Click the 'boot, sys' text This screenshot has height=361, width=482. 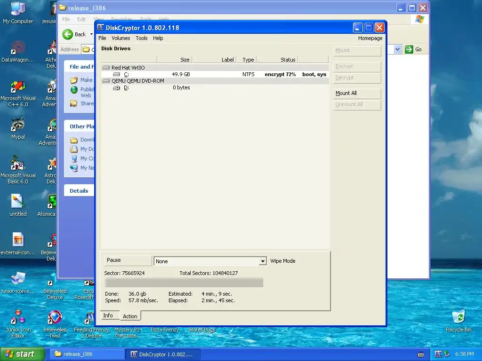point(314,74)
